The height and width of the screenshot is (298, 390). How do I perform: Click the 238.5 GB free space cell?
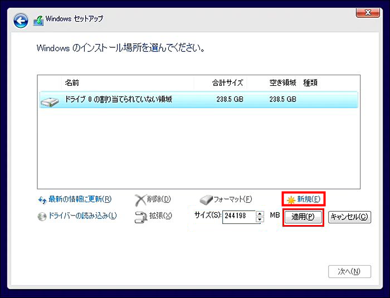[x=283, y=100]
